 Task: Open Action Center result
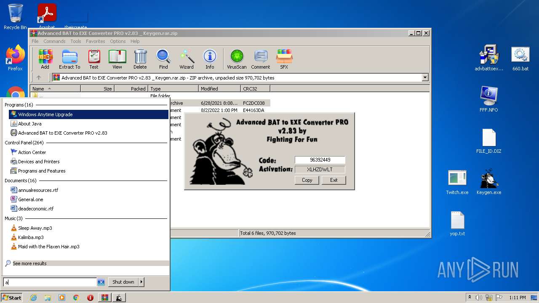pos(88,152)
